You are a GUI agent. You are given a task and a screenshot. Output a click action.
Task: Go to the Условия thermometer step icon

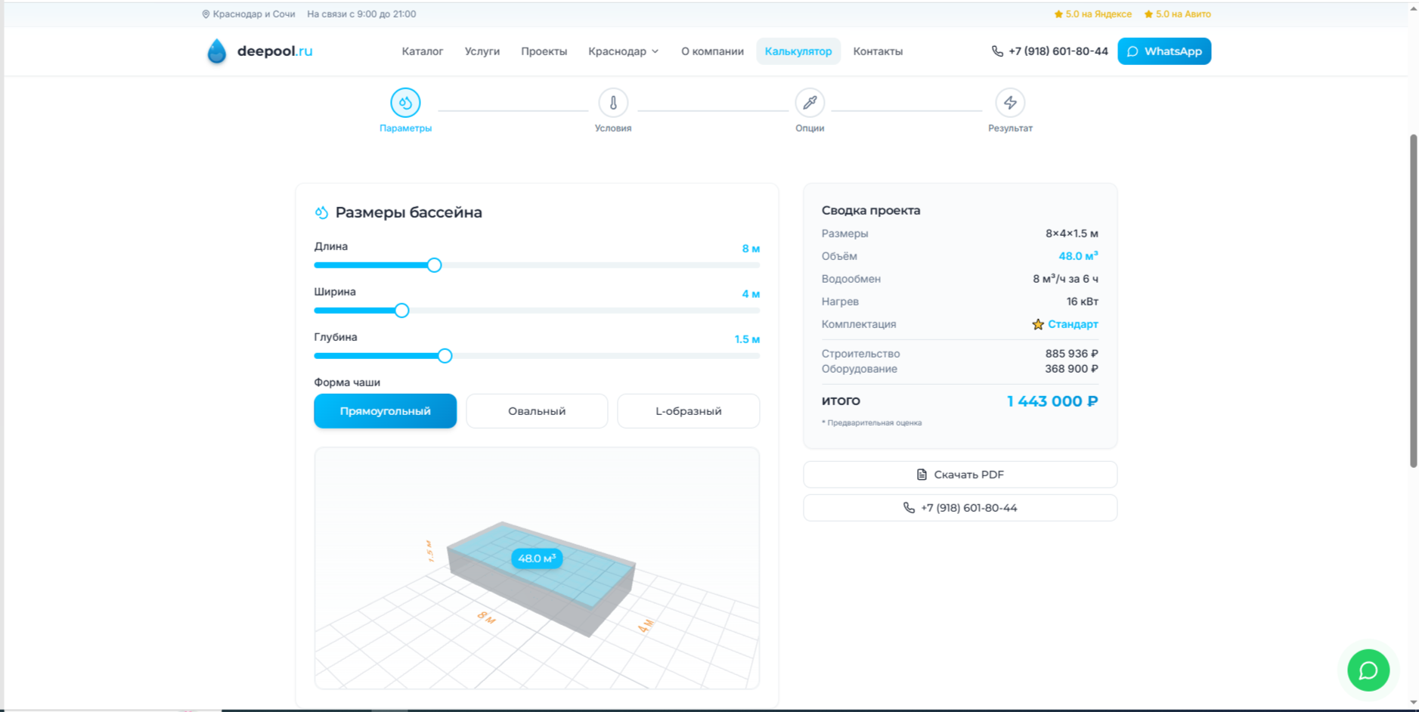(613, 103)
